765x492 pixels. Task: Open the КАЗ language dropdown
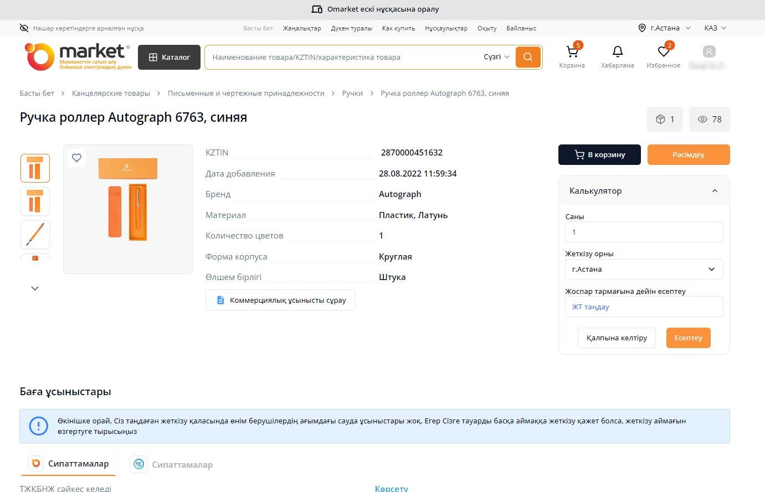[x=715, y=28]
